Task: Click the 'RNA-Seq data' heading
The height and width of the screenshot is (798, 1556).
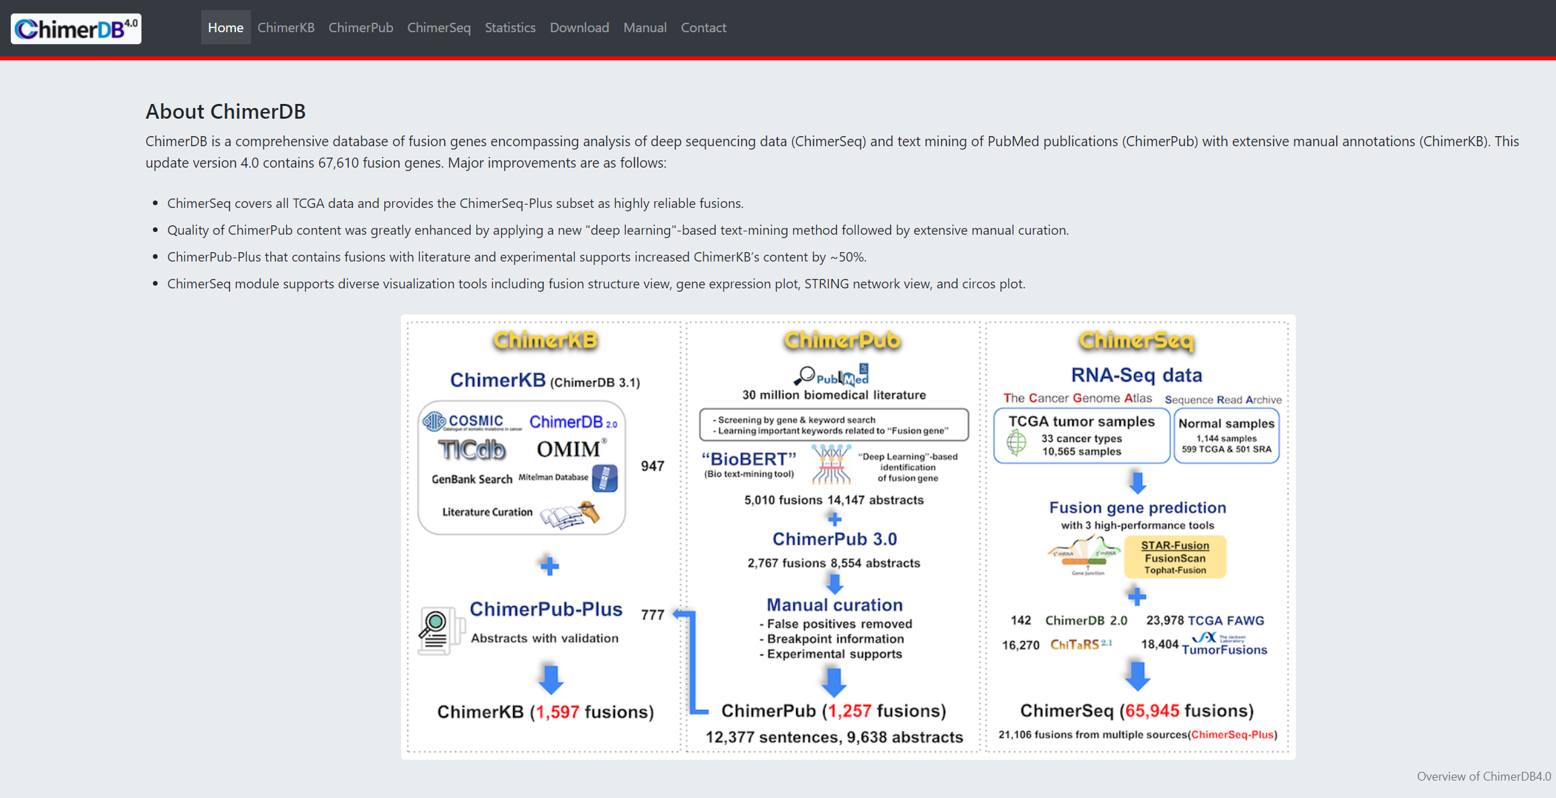Action: click(x=1136, y=375)
